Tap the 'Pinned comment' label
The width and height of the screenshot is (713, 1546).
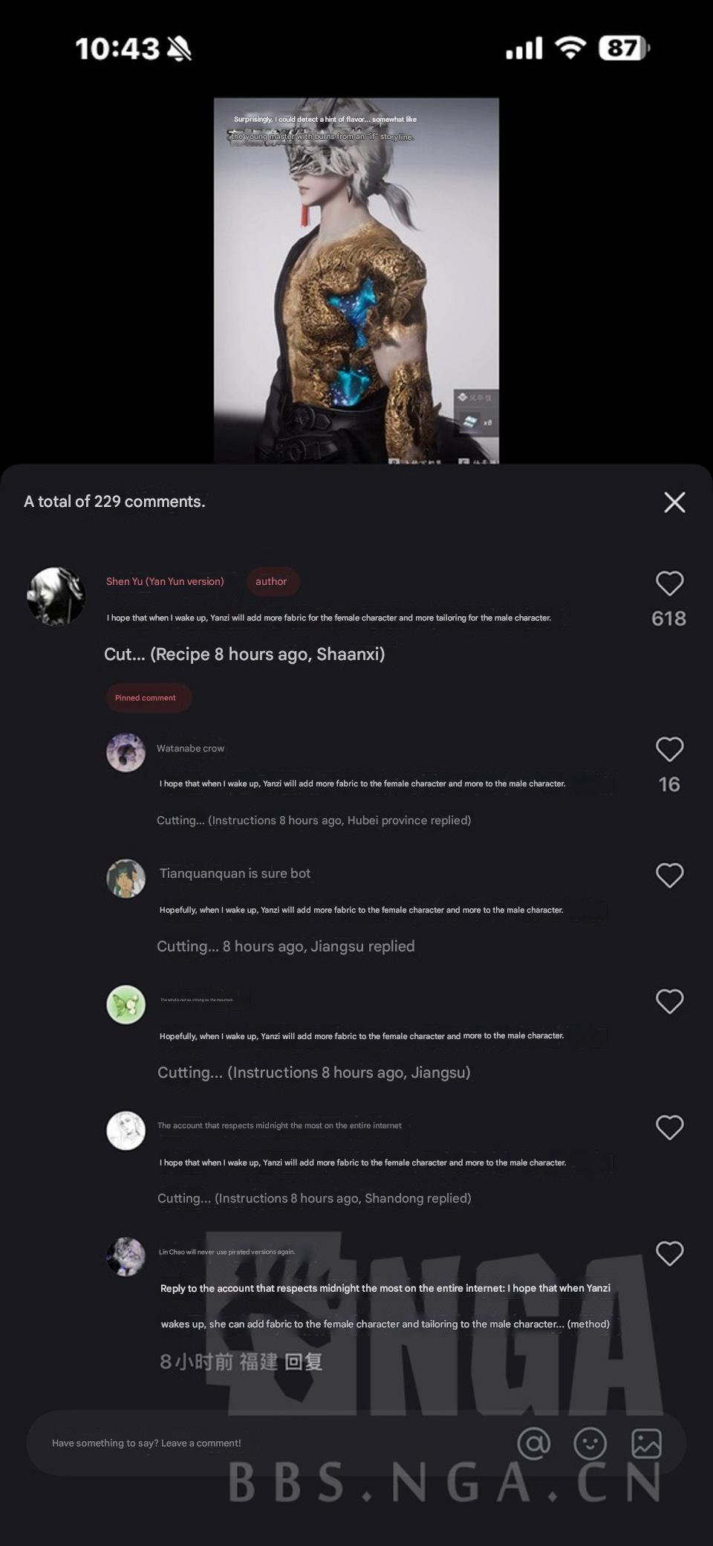coord(146,698)
